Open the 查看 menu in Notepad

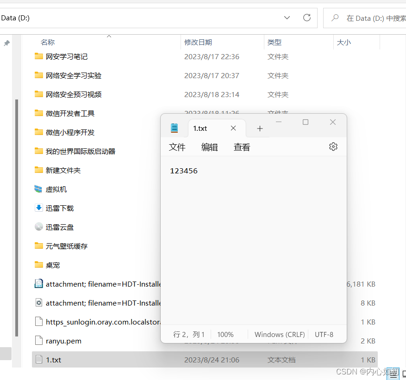click(242, 147)
